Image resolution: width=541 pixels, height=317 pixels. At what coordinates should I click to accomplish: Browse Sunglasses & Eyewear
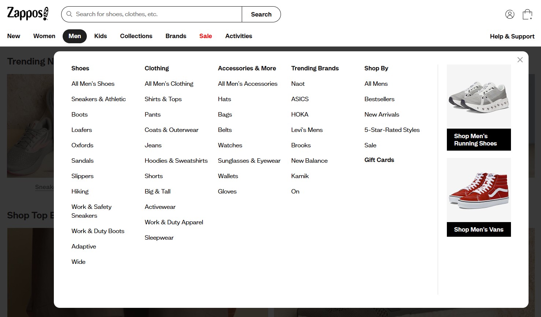click(249, 161)
